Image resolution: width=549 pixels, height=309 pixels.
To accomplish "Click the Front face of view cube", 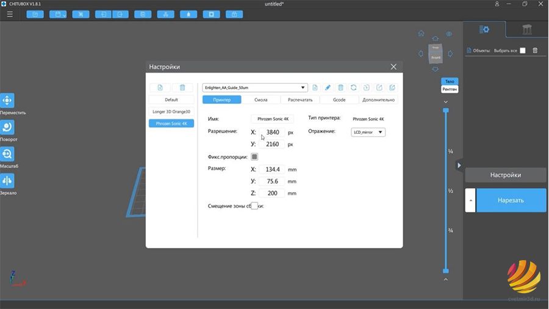I will [436, 57].
